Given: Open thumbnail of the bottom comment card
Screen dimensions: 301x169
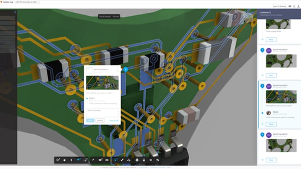Looking at the screenshot, I should click(x=281, y=145).
